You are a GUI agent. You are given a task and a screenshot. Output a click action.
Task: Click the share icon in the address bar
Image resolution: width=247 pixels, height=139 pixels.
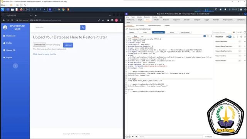click(x=99, y=20)
